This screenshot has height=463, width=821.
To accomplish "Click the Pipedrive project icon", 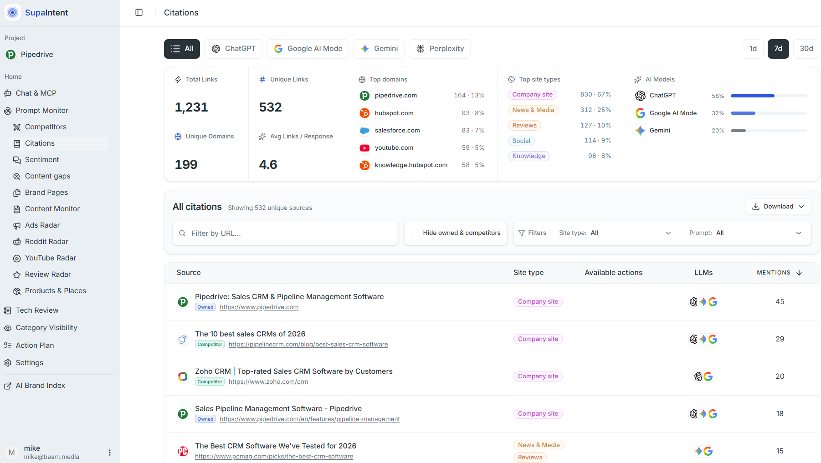I will tap(10, 55).
